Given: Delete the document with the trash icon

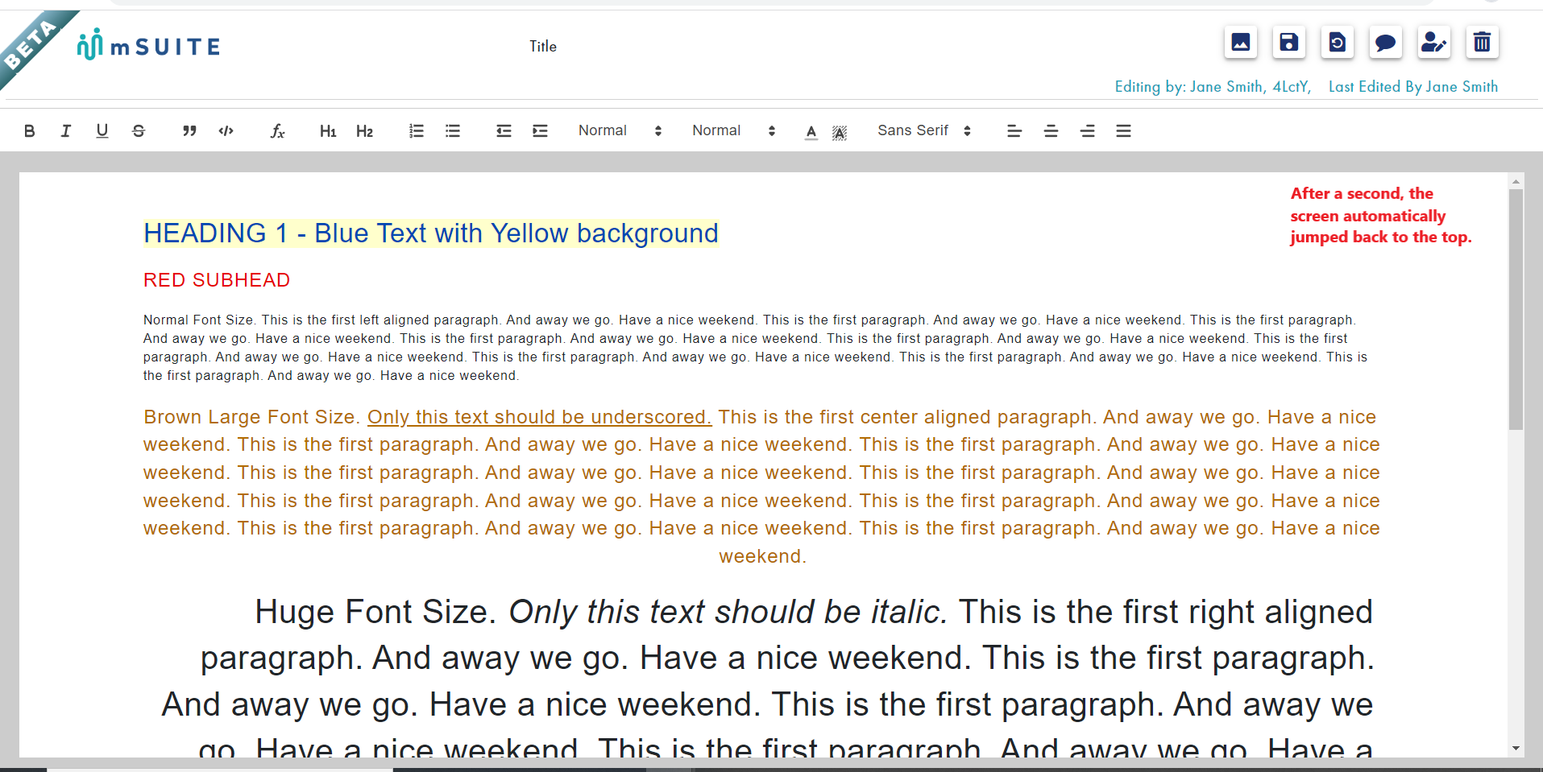Looking at the screenshot, I should pos(1482,43).
